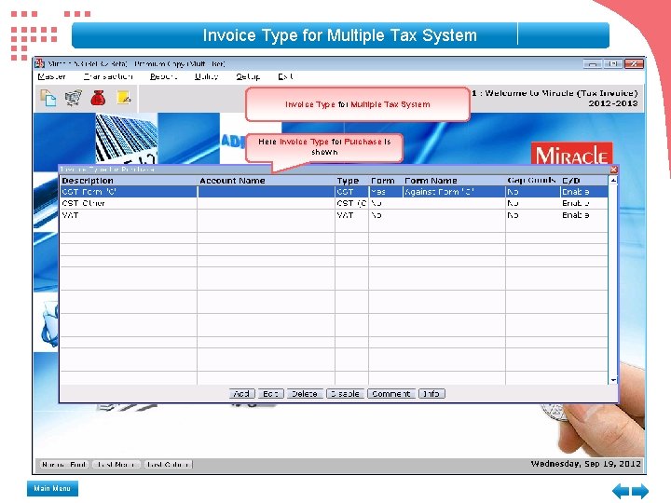Click the Info button
The image size is (671, 503).
point(431,393)
